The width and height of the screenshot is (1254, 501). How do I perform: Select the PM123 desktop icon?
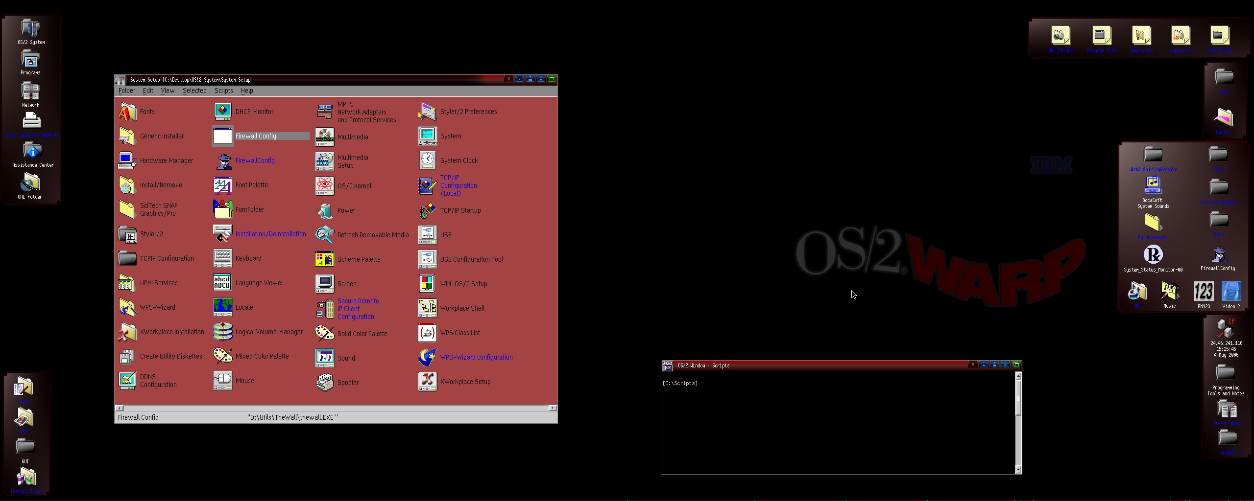(1204, 292)
